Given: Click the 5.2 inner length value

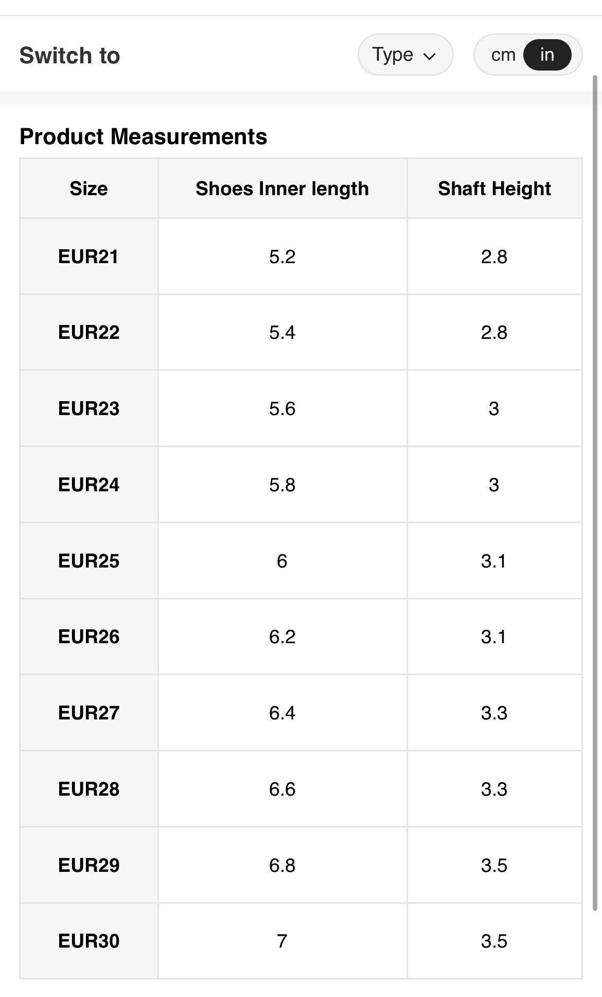Looking at the screenshot, I should (282, 256).
